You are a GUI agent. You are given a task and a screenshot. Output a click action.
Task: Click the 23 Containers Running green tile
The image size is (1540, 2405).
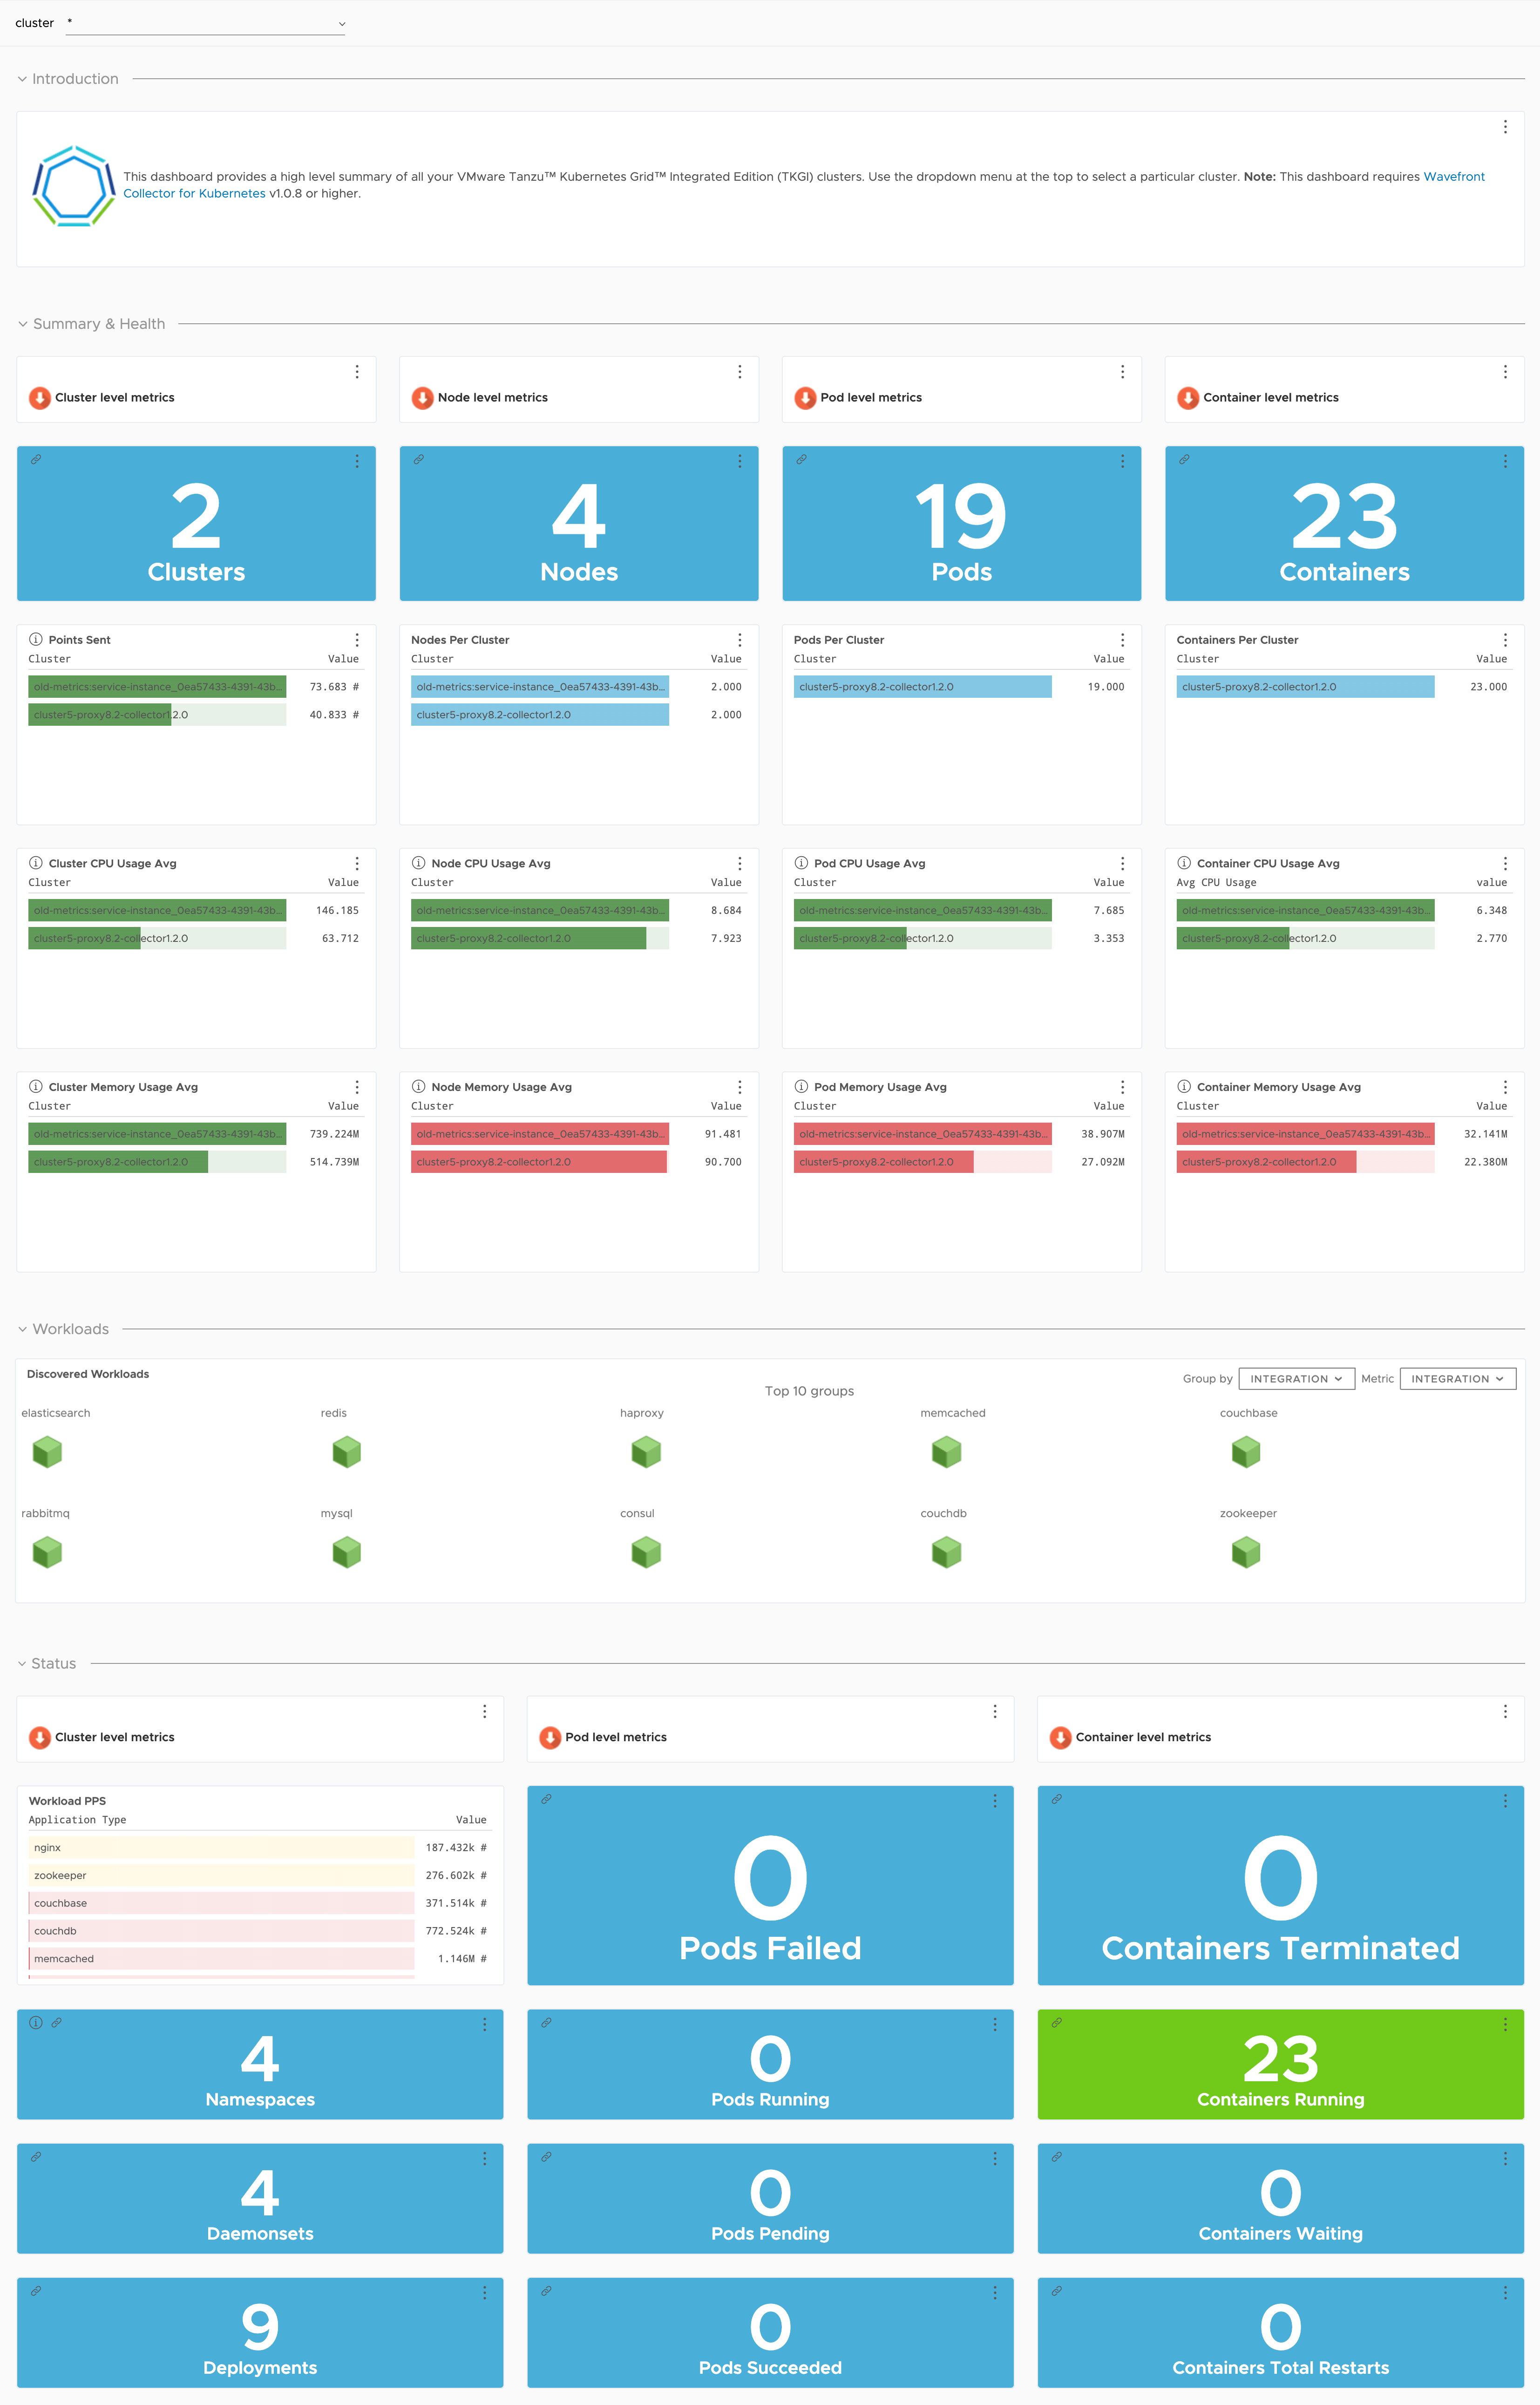[1280, 2064]
